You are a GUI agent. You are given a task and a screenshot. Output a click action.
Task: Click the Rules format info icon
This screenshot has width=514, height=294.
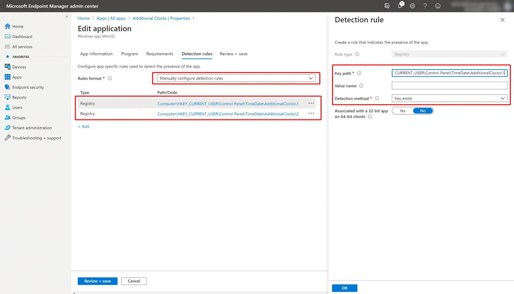coord(110,78)
